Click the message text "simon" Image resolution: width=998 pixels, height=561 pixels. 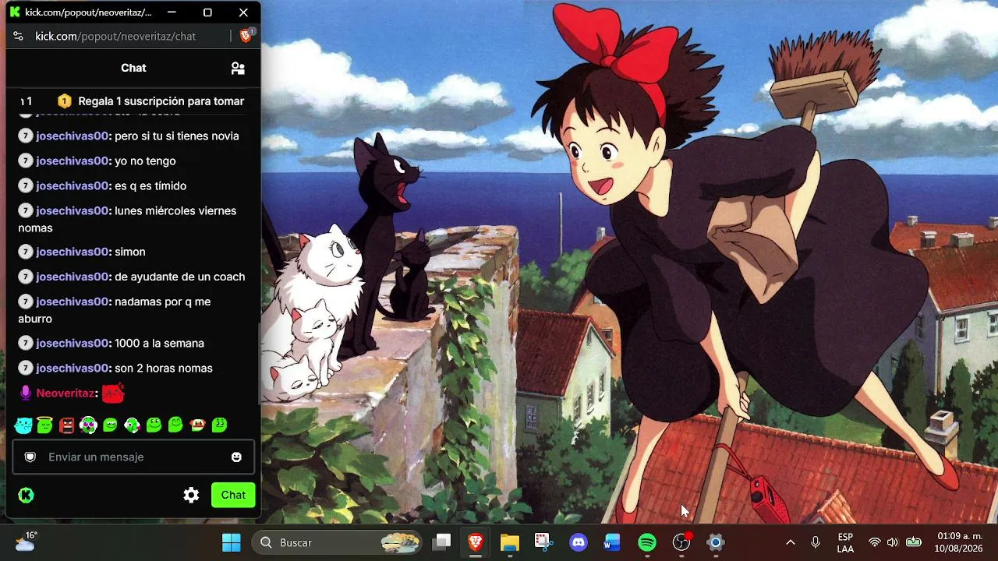point(130,252)
